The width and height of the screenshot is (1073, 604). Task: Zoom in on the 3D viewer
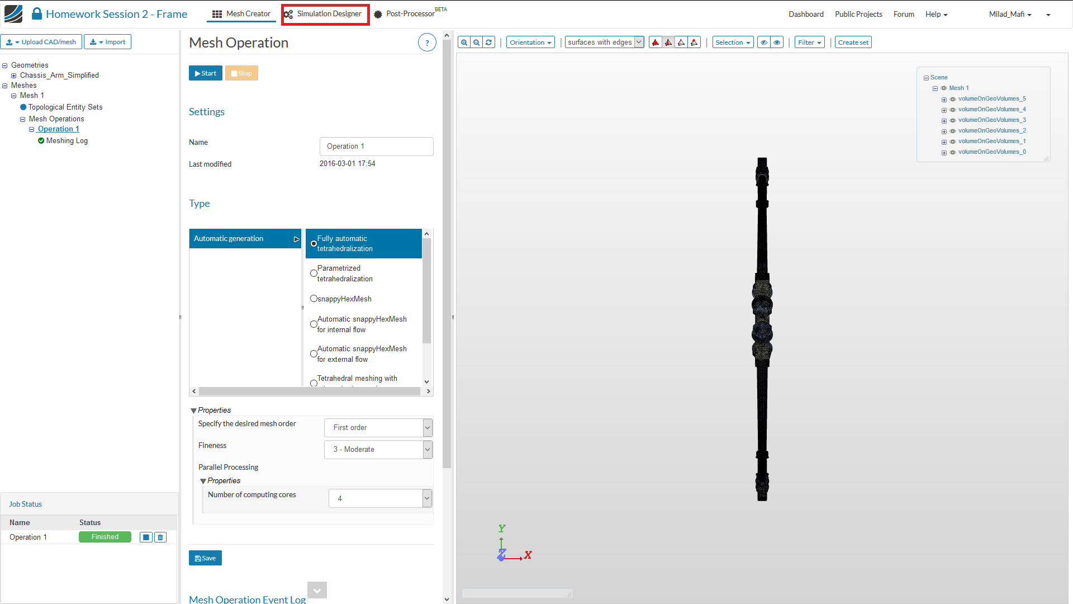[x=464, y=43]
